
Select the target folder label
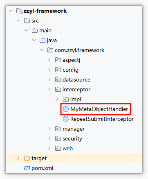pos(39,159)
